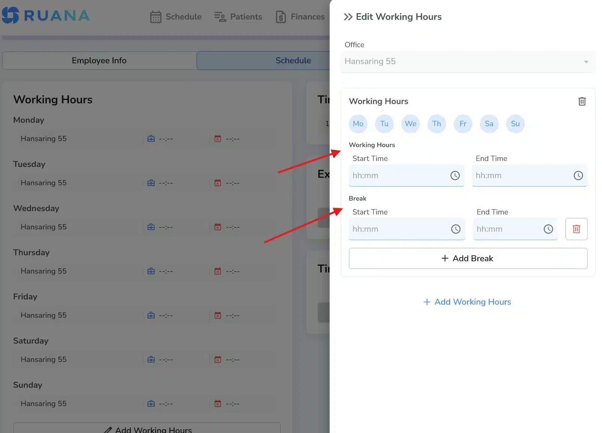Toggle Monday on in the day selector
602x433 pixels.
[x=358, y=124]
